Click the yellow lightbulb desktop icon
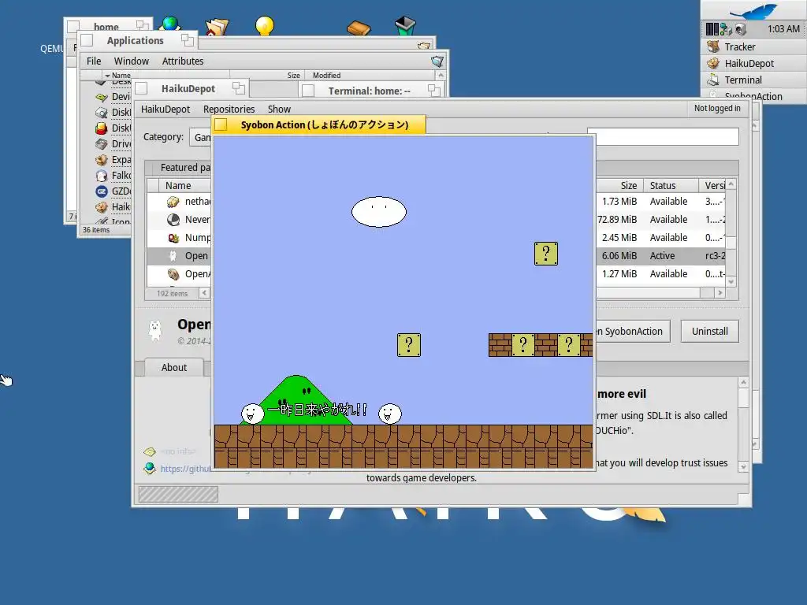This screenshot has height=605, width=807. tap(265, 26)
